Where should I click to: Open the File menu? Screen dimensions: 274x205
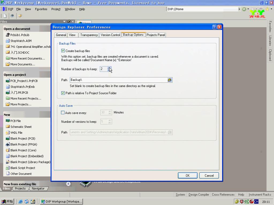pos(18,9)
